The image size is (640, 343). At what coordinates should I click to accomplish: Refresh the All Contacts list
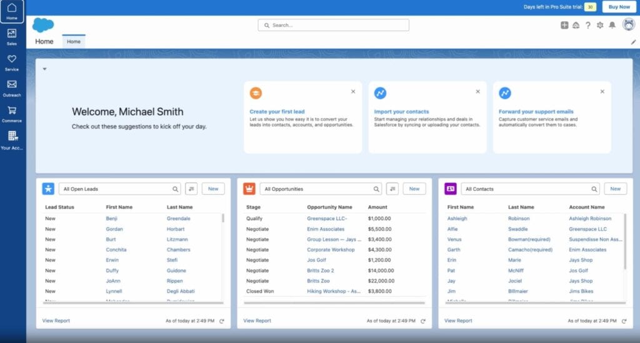[624, 321]
